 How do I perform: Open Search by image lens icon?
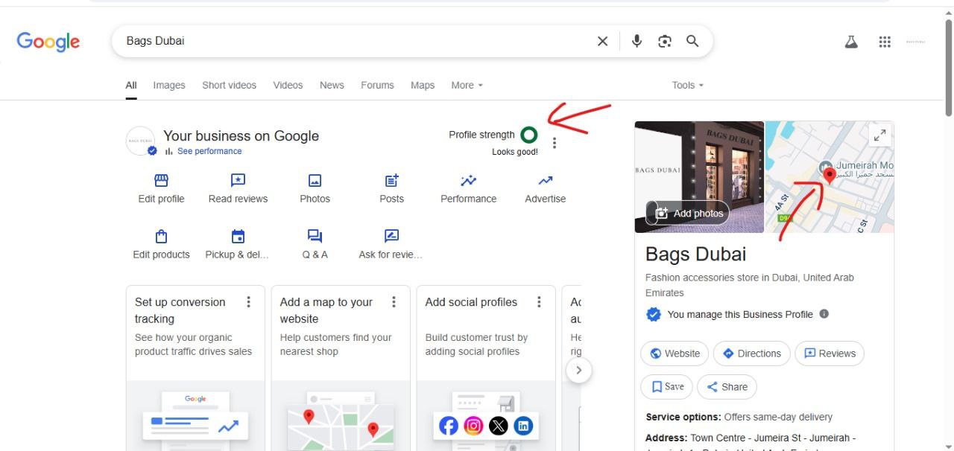pos(665,41)
